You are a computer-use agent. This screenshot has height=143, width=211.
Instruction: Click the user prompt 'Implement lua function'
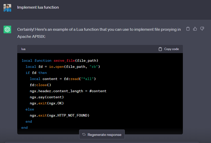38,7
